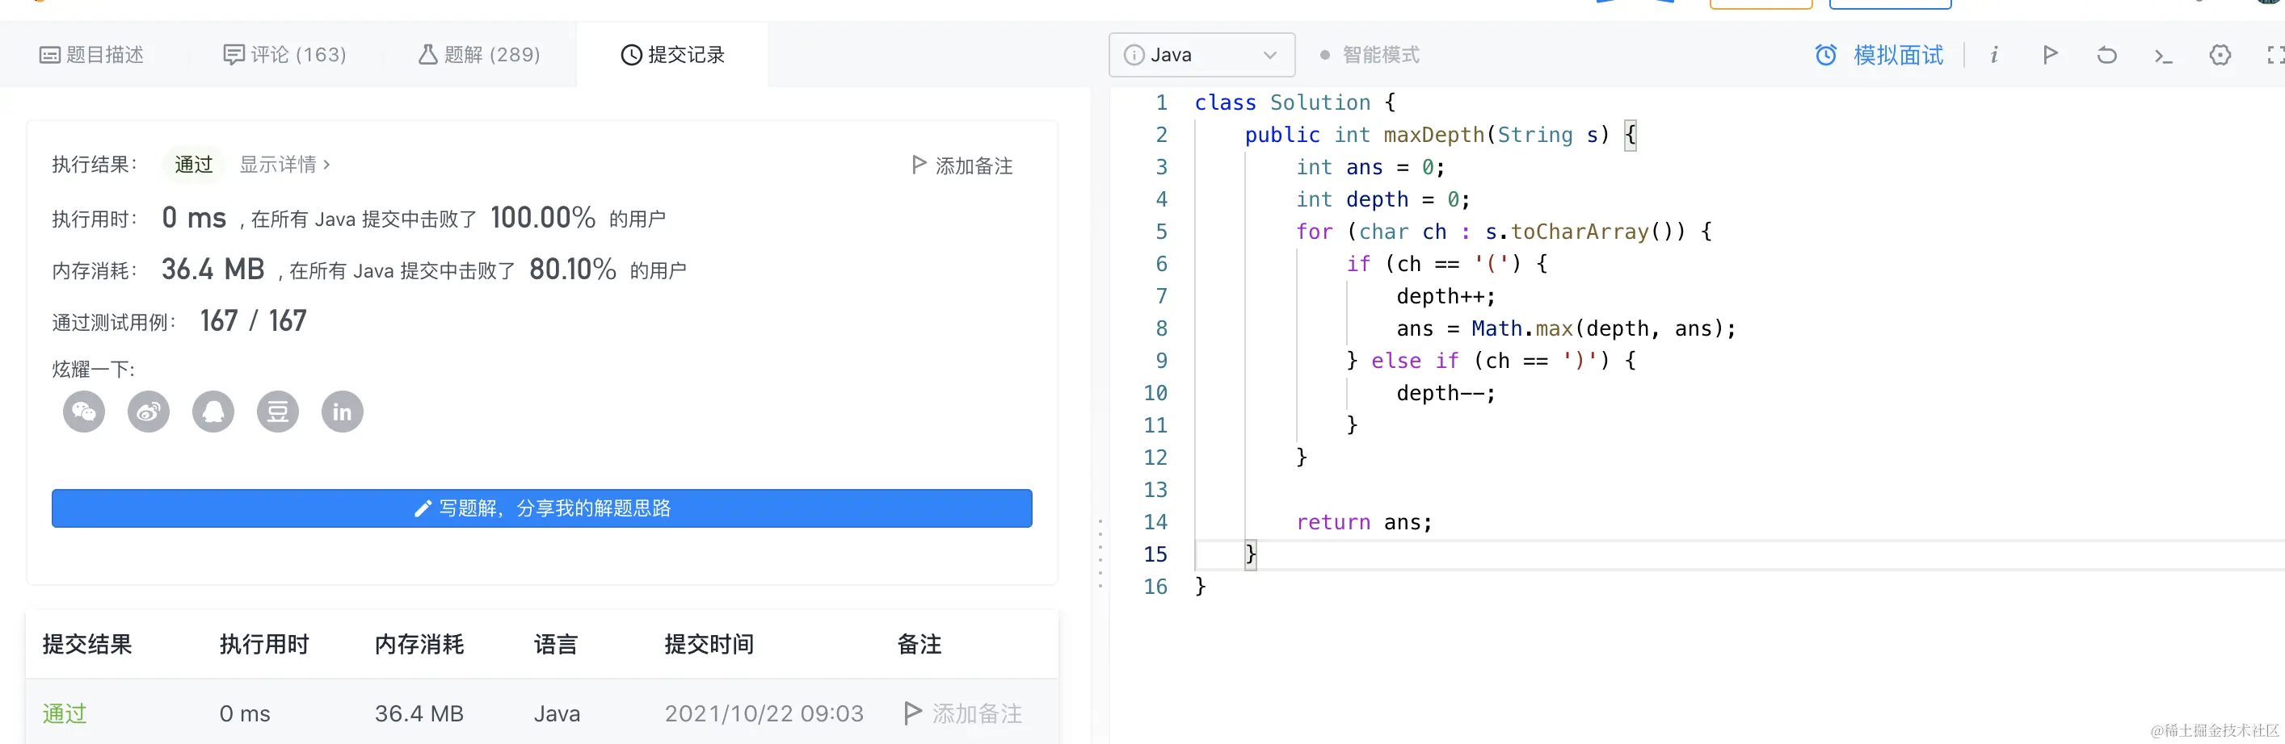The image size is (2285, 744).
Task: Click the panel divider drag handle dots
Action: [x=1100, y=554]
